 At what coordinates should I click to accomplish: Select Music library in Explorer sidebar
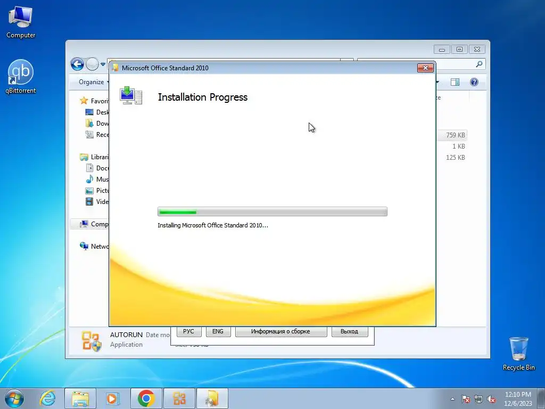[97, 179]
